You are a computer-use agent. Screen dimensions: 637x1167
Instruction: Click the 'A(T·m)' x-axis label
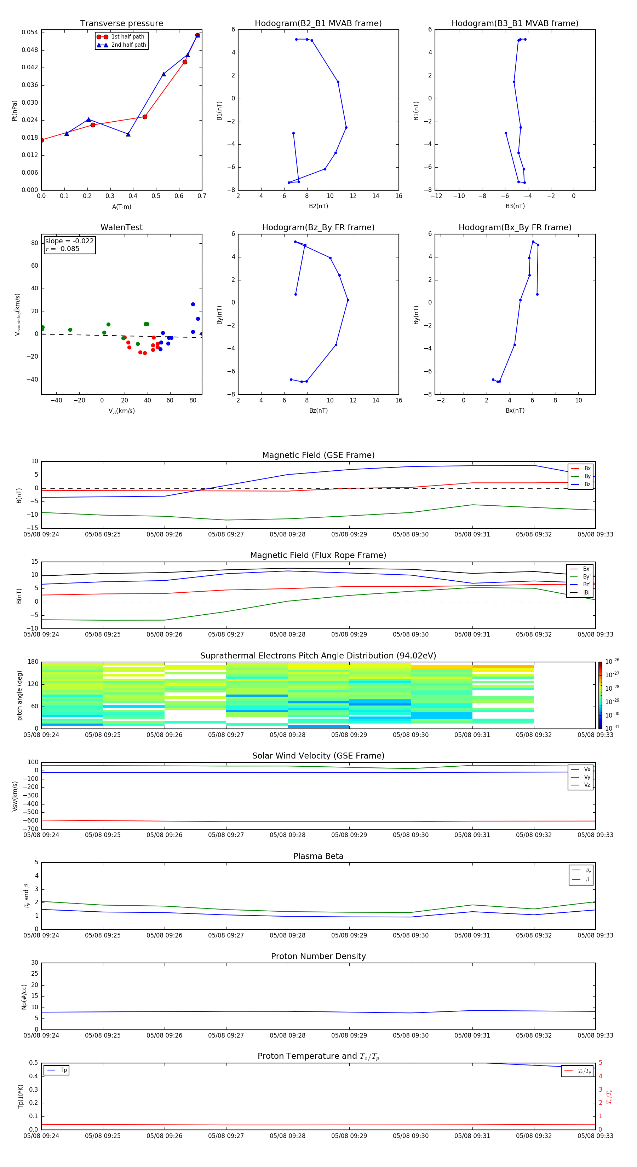(x=121, y=207)
